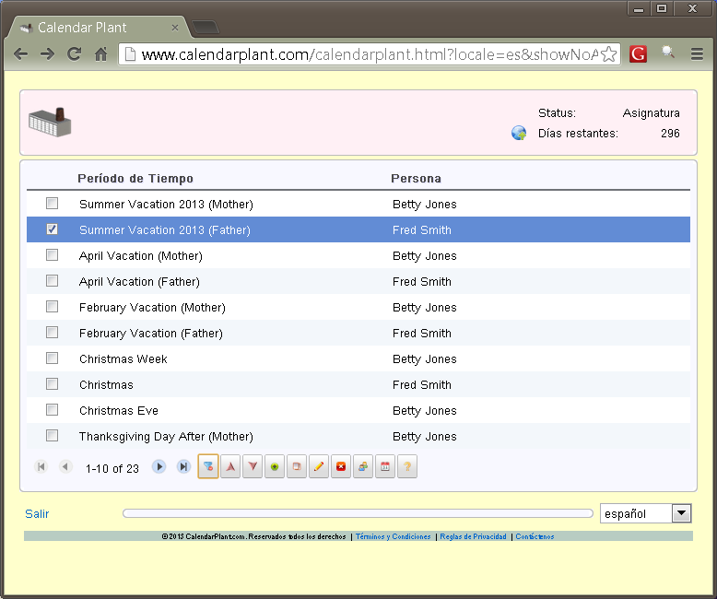
Task: Jump to the last page of results
Action: tap(183, 467)
